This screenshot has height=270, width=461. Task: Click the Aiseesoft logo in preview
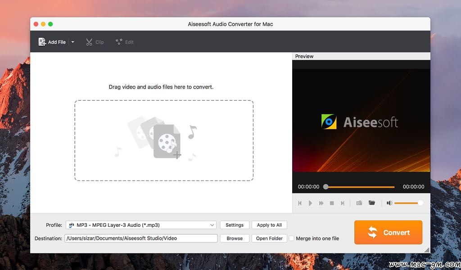click(360, 122)
